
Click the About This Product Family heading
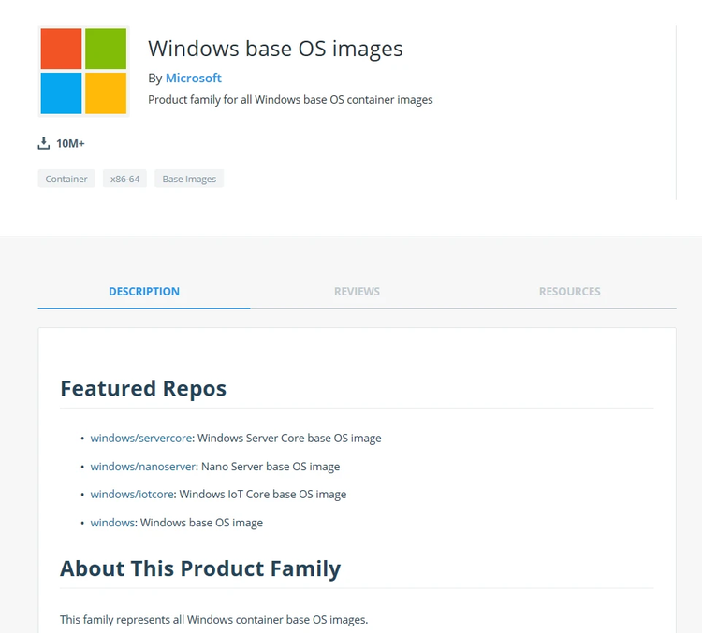pyautogui.click(x=200, y=568)
